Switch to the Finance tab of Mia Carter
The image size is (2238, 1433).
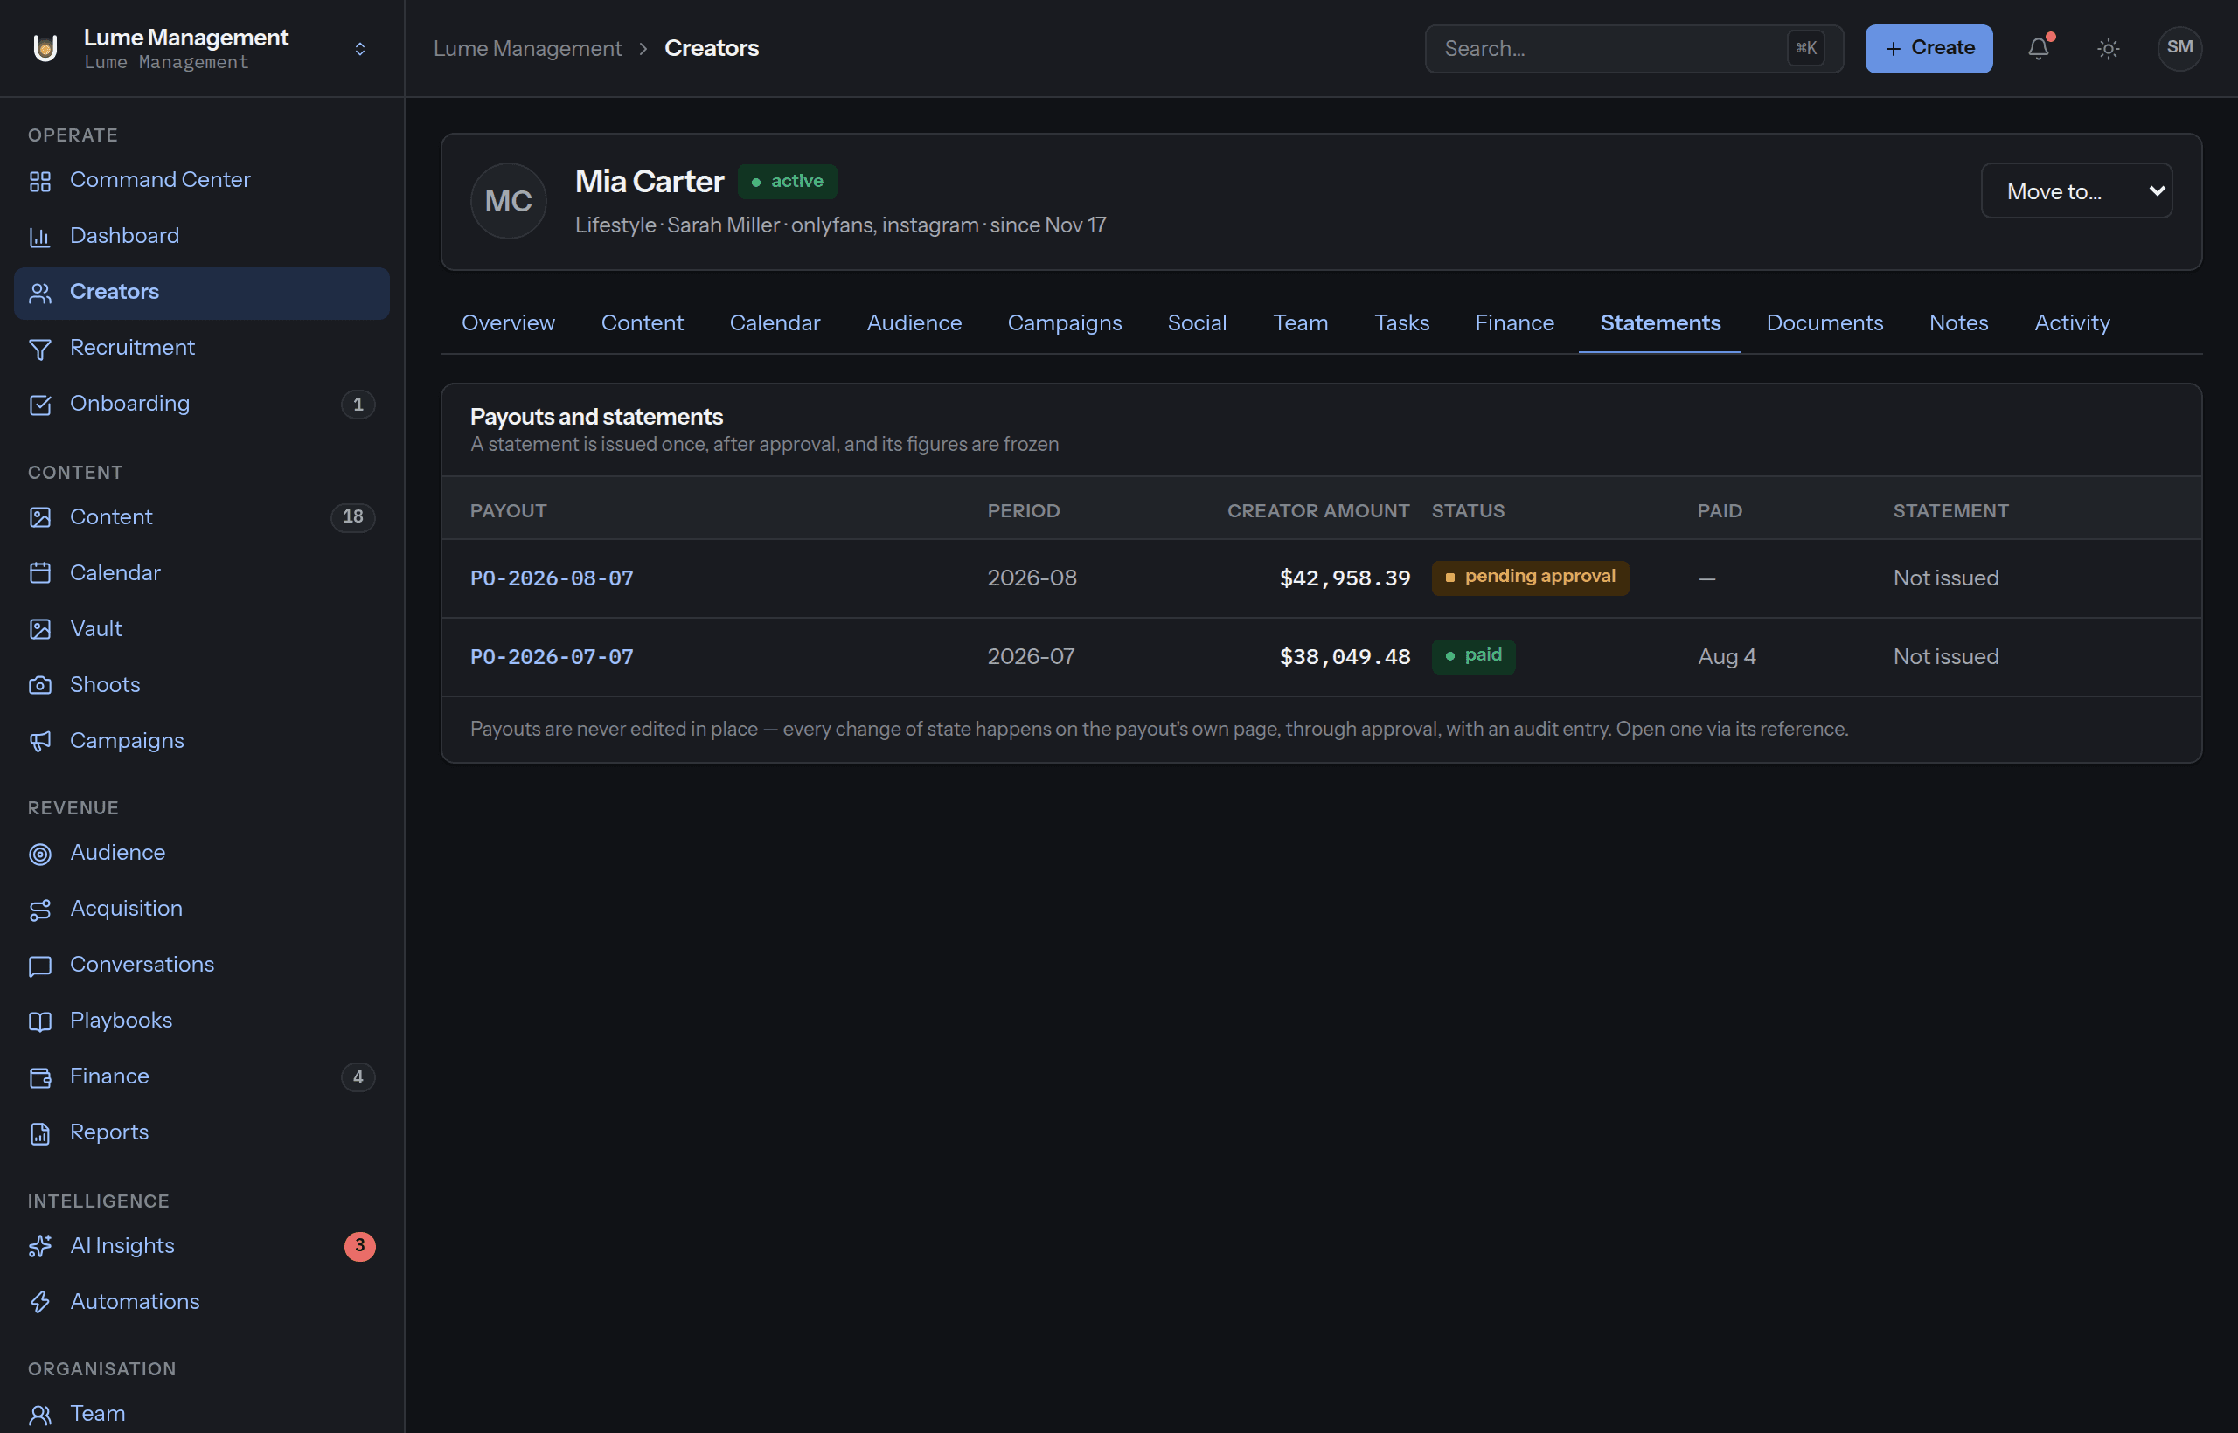tap(1514, 323)
